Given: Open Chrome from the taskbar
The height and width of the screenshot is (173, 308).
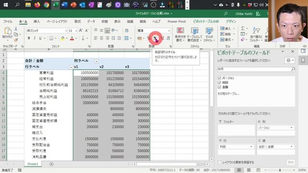Looking at the screenshot, I should click(x=46, y=5).
